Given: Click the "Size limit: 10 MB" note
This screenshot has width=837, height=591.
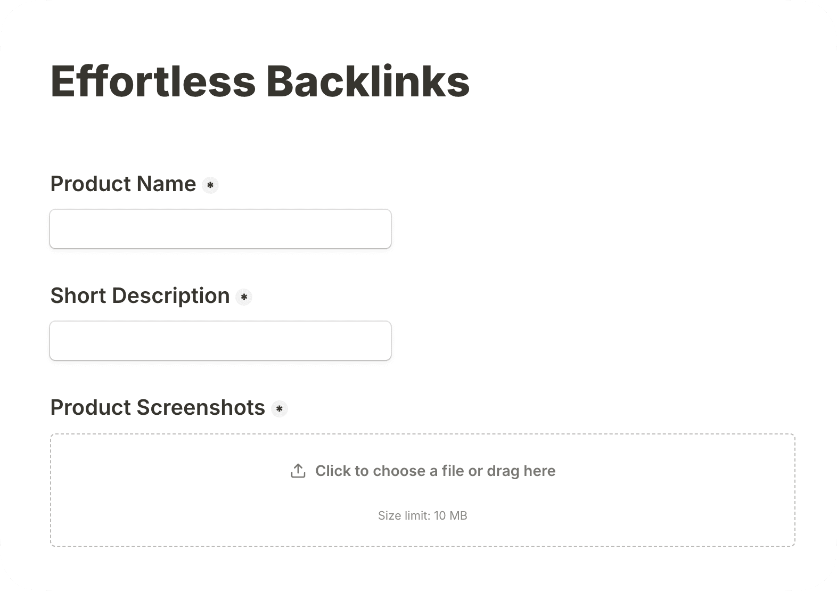Looking at the screenshot, I should [x=422, y=515].
